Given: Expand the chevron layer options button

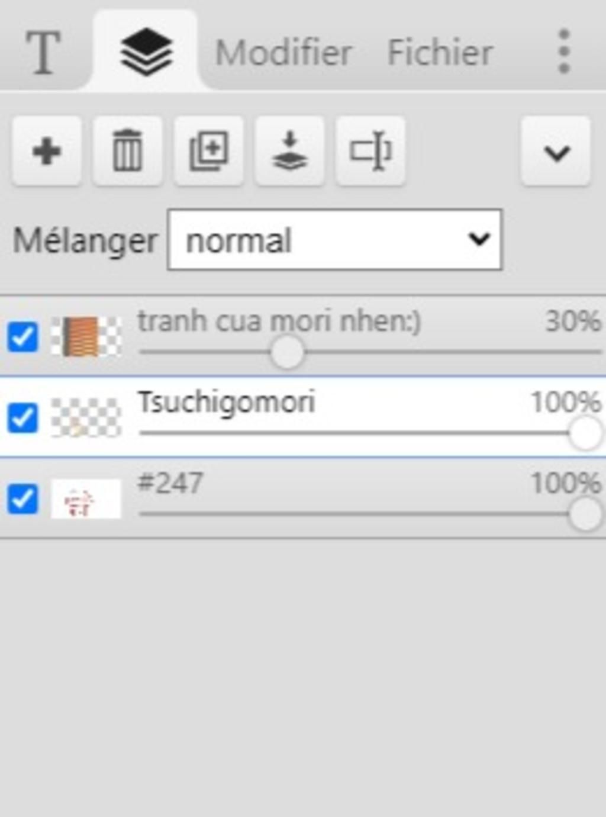Looking at the screenshot, I should (x=556, y=152).
